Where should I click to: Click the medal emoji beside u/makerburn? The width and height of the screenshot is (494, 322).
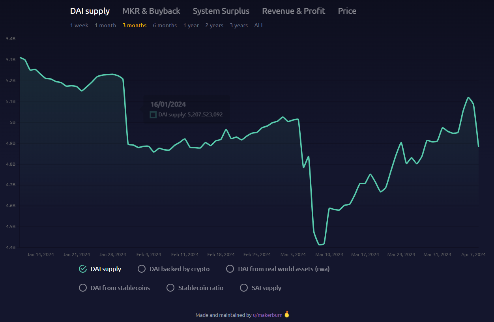[287, 315]
